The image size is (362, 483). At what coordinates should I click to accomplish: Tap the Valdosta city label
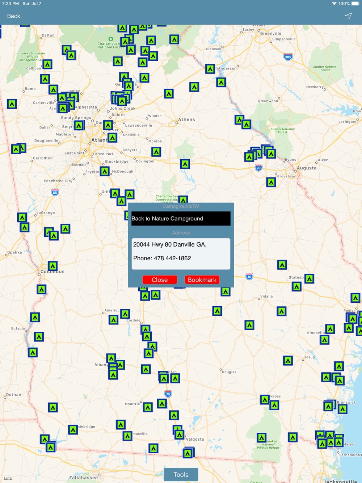point(195,439)
